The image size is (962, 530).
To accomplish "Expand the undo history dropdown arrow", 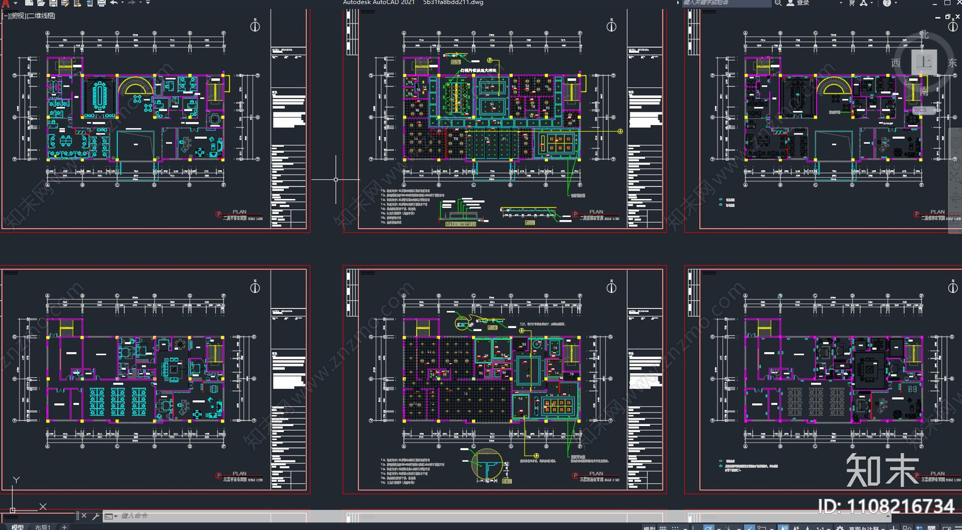I will (123, 3).
